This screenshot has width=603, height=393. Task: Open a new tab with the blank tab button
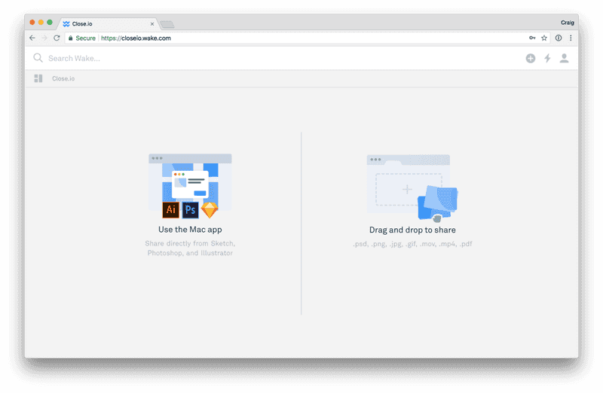tap(167, 25)
